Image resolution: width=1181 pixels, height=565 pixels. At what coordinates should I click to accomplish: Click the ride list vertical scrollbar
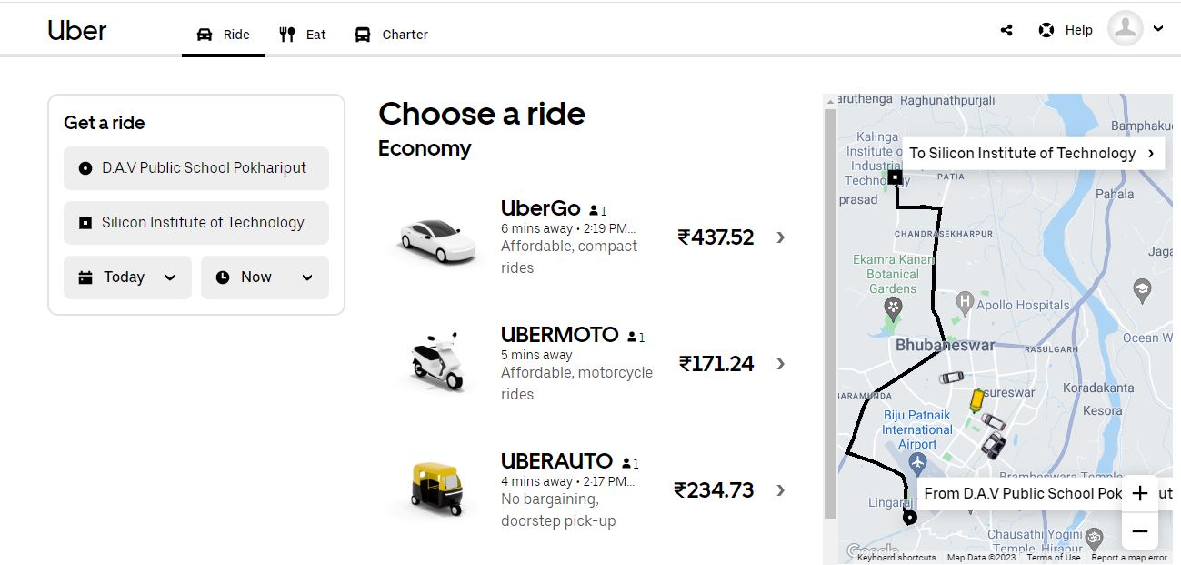[x=829, y=309]
